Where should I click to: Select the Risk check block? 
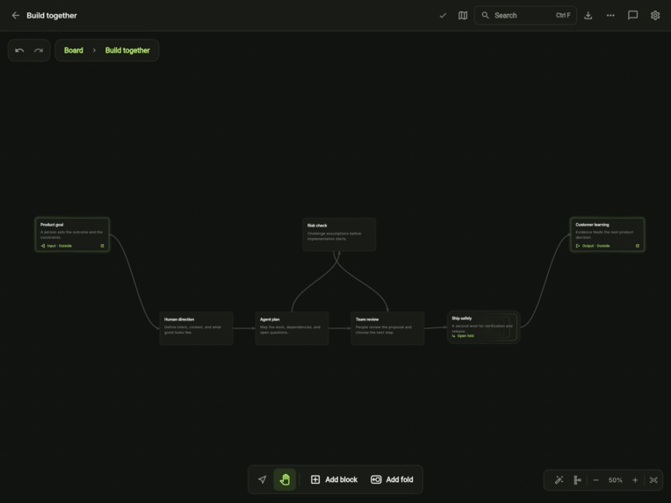point(339,234)
